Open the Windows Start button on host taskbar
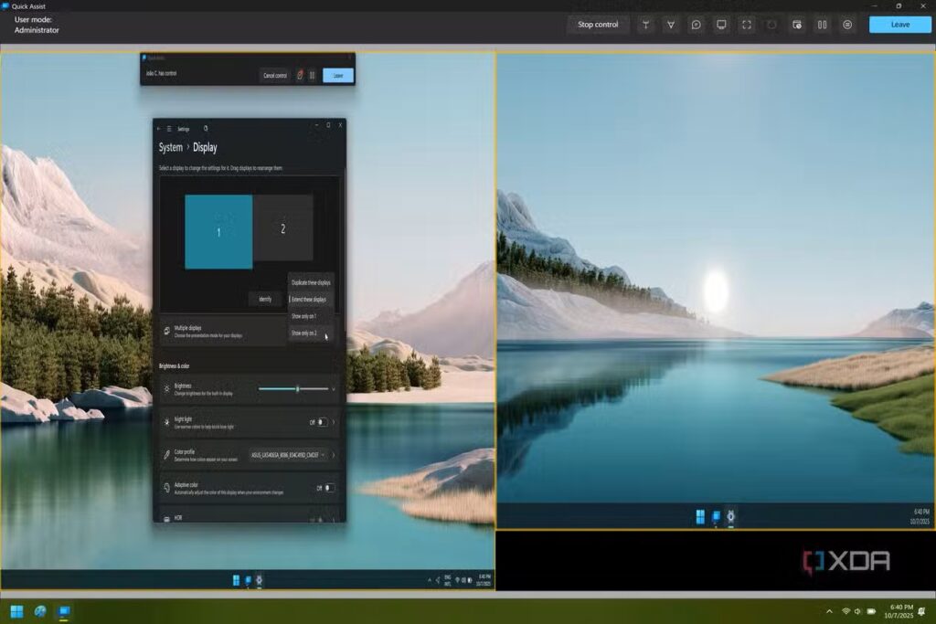The image size is (936, 624). [16, 611]
